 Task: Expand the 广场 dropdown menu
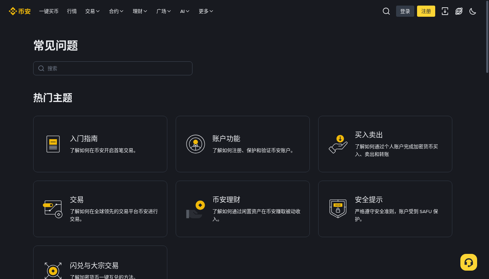pos(164,11)
